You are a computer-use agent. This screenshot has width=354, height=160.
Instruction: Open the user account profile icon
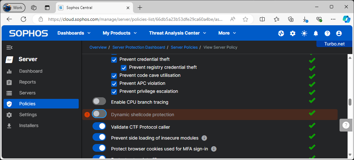coord(339,33)
